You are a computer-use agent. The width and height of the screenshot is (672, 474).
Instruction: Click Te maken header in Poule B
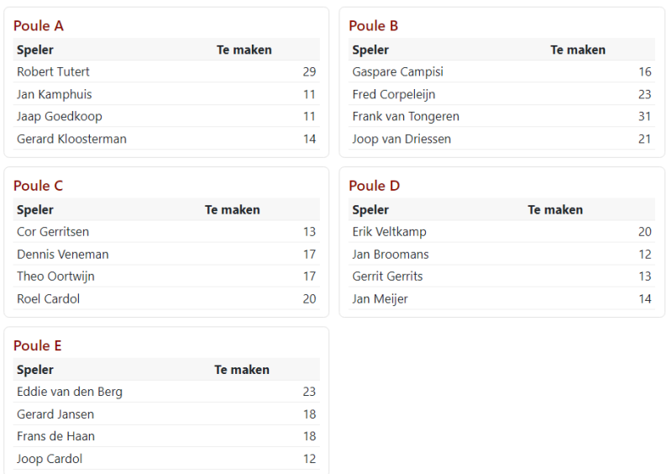pos(578,50)
